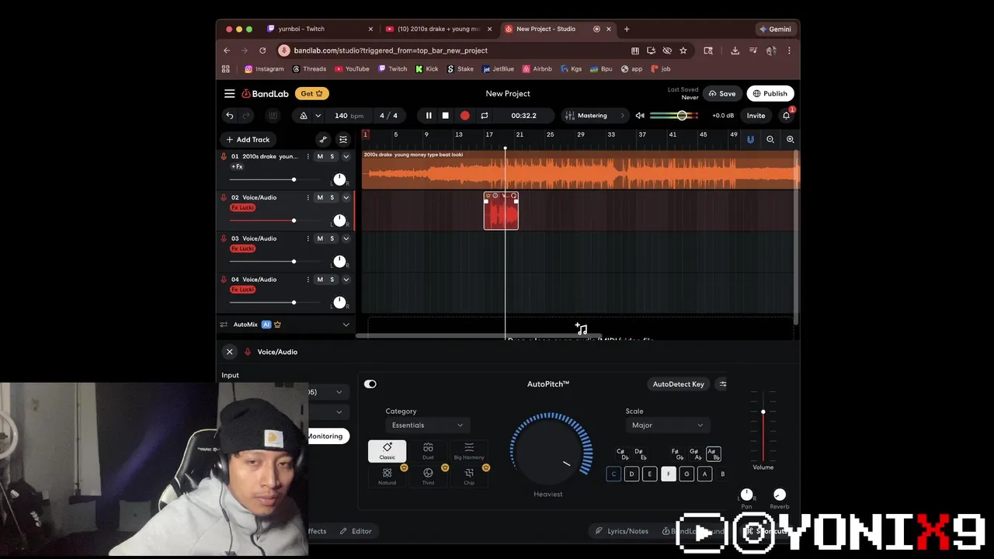Click the Invite button
The height and width of the screenshot is (559, 994).
756,116
